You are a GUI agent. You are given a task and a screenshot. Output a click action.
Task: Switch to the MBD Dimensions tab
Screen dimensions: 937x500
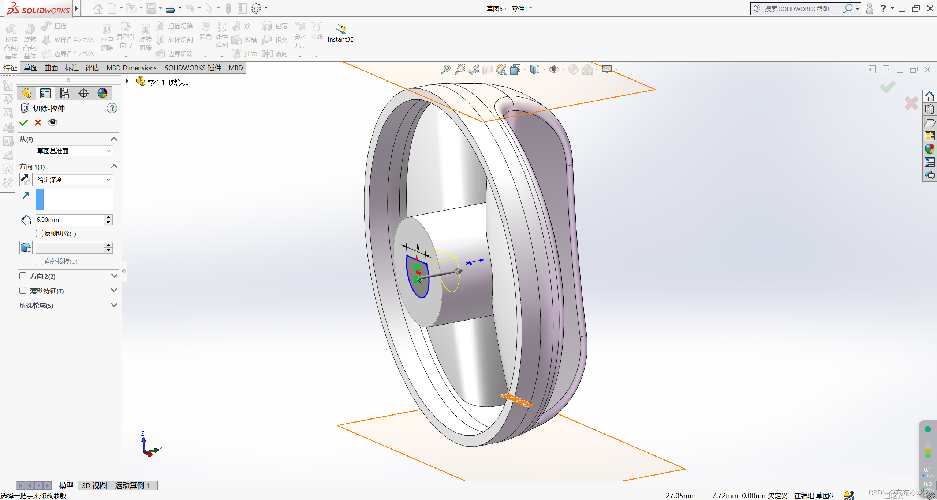pyautogui.click(x=132, y=68)
